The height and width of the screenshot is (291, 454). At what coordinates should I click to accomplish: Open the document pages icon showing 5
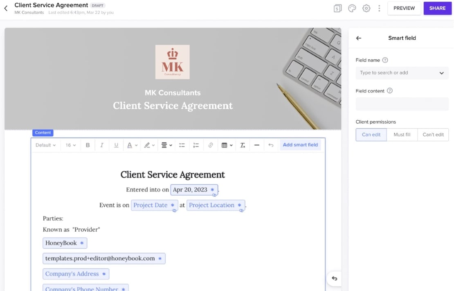coord(337,8)
